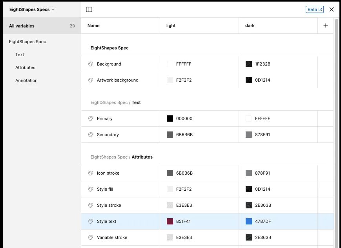Image resolution: width=341 pixels, height=248 pixels.
Task: Open the Background light FFFFFF swatch
Action: [170, 64]
